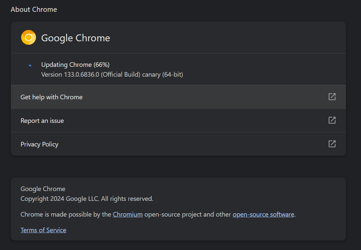
Task: Click the (64-bit) text in version line
Action: 173,75
